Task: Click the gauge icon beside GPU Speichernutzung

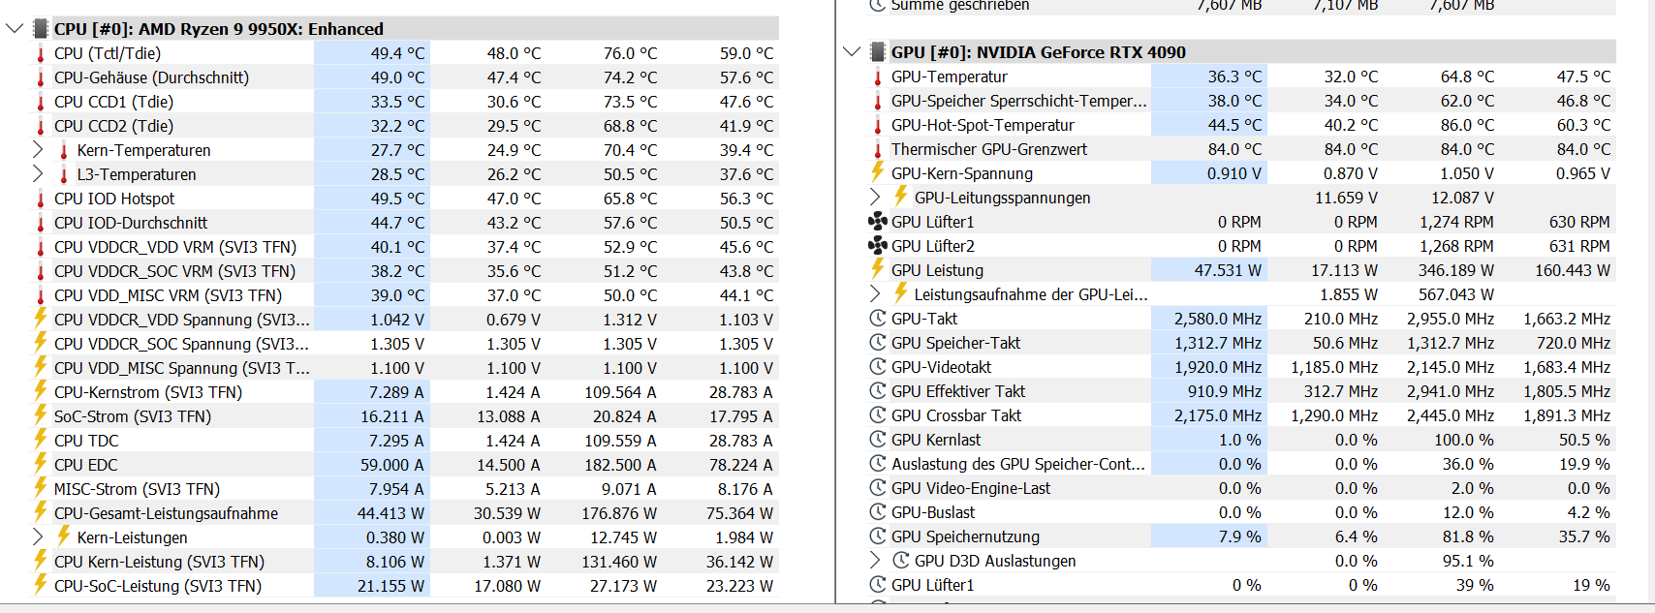Action: tap(878, 536)
